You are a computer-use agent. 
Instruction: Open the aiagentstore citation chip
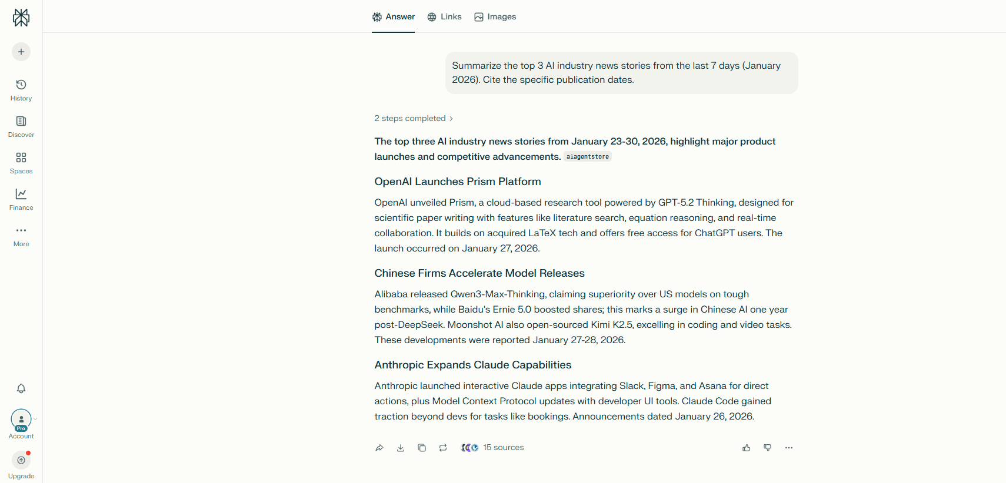[x=588, y=156]
